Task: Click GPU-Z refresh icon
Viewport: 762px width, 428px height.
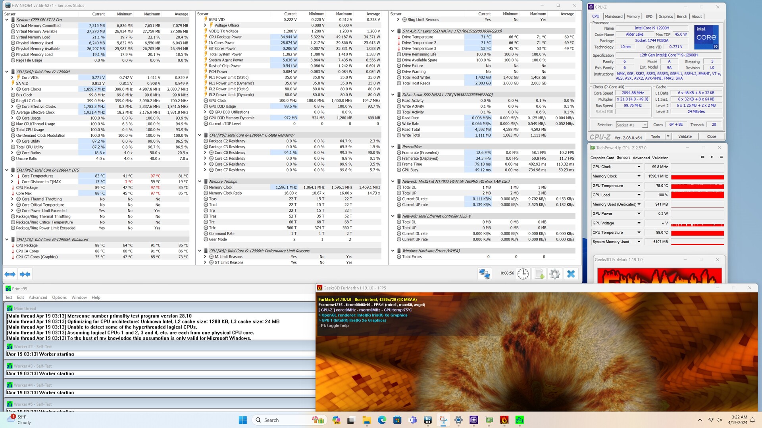Action: (712, 157)
